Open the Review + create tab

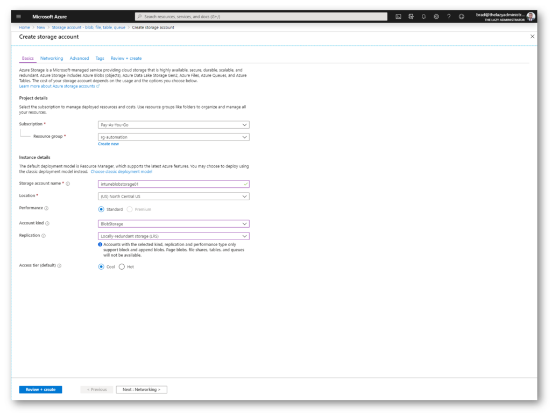[x=126, y=58]
